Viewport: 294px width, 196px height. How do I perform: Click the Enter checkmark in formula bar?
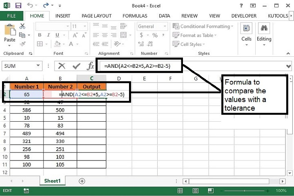[76, 66]
